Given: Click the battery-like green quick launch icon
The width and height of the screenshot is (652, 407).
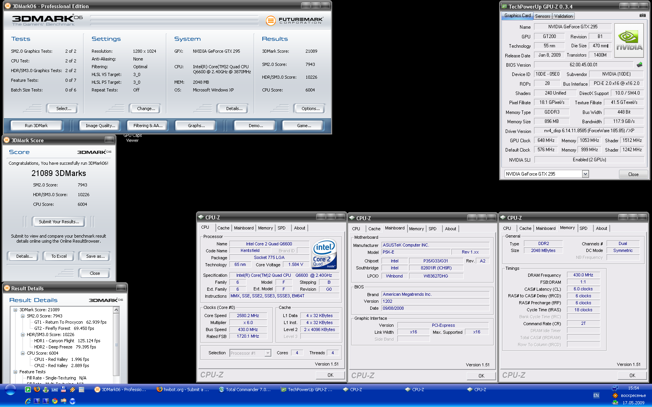Looking at the screenshot, I should coord(46,390).
